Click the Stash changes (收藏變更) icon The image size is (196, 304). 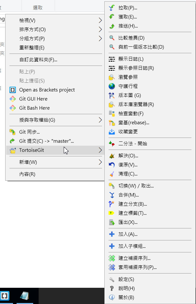click(112, 132)
